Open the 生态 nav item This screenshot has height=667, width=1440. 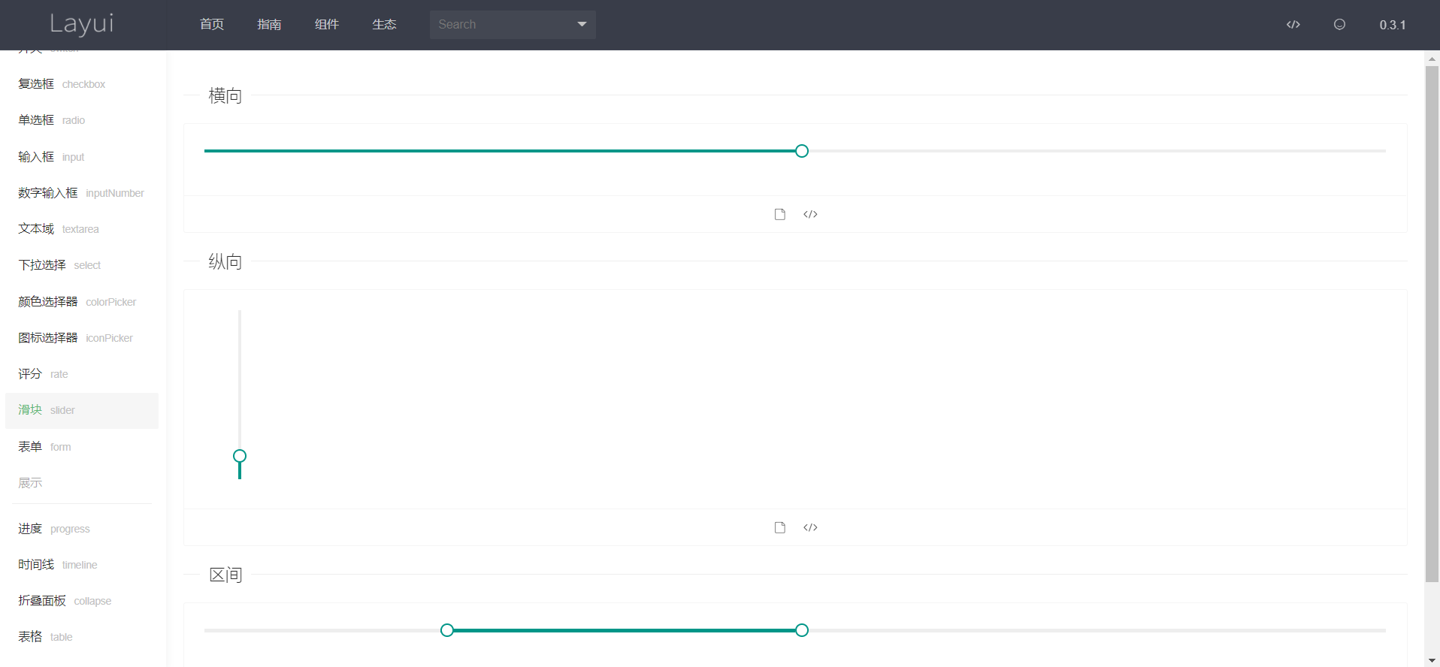click(x=384, y=25)
